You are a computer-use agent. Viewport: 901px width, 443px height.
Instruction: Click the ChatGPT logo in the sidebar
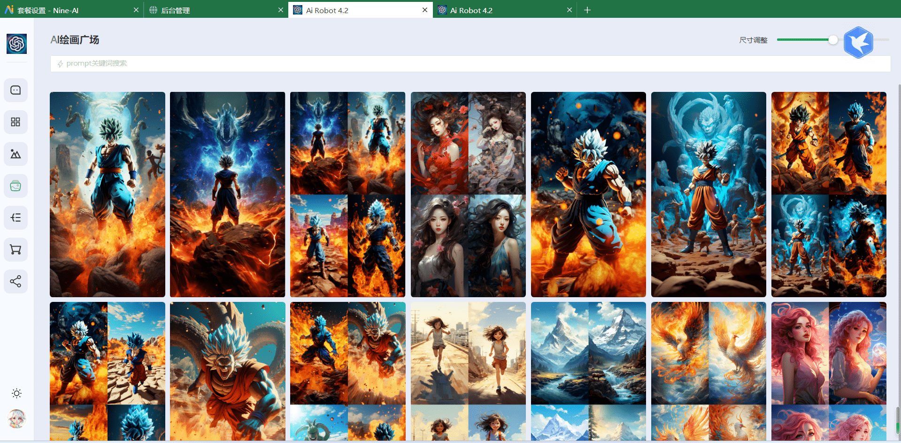click(x=16, y=44)
